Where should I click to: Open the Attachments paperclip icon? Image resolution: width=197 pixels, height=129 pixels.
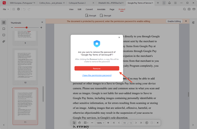tap(4, 41)
